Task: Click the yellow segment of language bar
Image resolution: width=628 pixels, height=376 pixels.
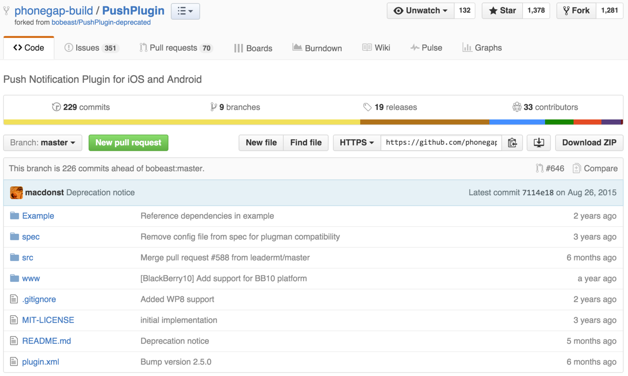Action: (x=182, y=122)
